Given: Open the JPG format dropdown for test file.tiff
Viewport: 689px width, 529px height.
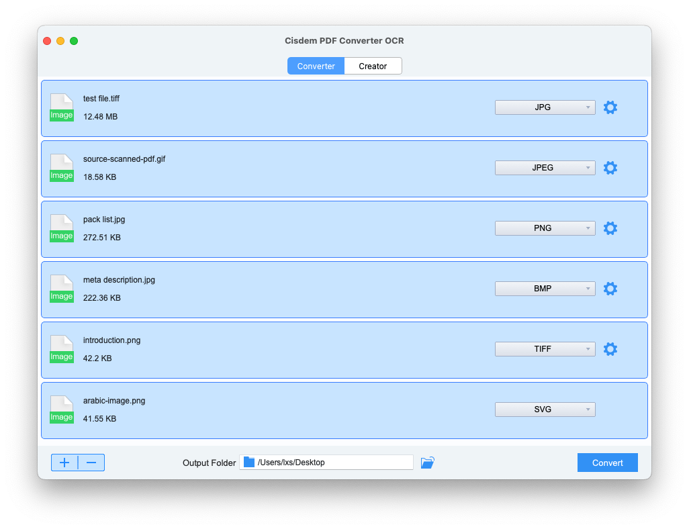Looking at the screenshot, I should click(x=545, y=107).
